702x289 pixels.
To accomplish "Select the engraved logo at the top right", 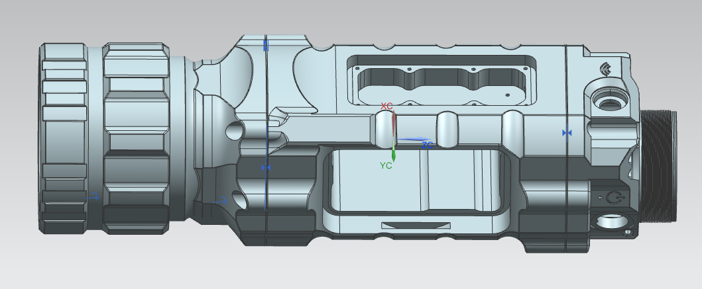I will tap(606, 69).
